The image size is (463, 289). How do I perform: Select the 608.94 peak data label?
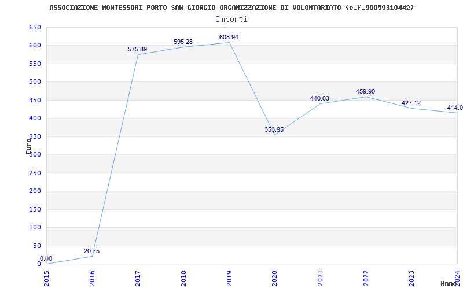pos(229,37)
